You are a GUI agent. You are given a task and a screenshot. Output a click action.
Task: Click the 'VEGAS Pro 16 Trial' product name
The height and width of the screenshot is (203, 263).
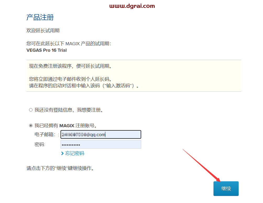(46, 50)
